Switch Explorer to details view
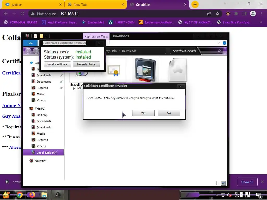This screenshot has width=267, height=200. [x=218, y=183]
